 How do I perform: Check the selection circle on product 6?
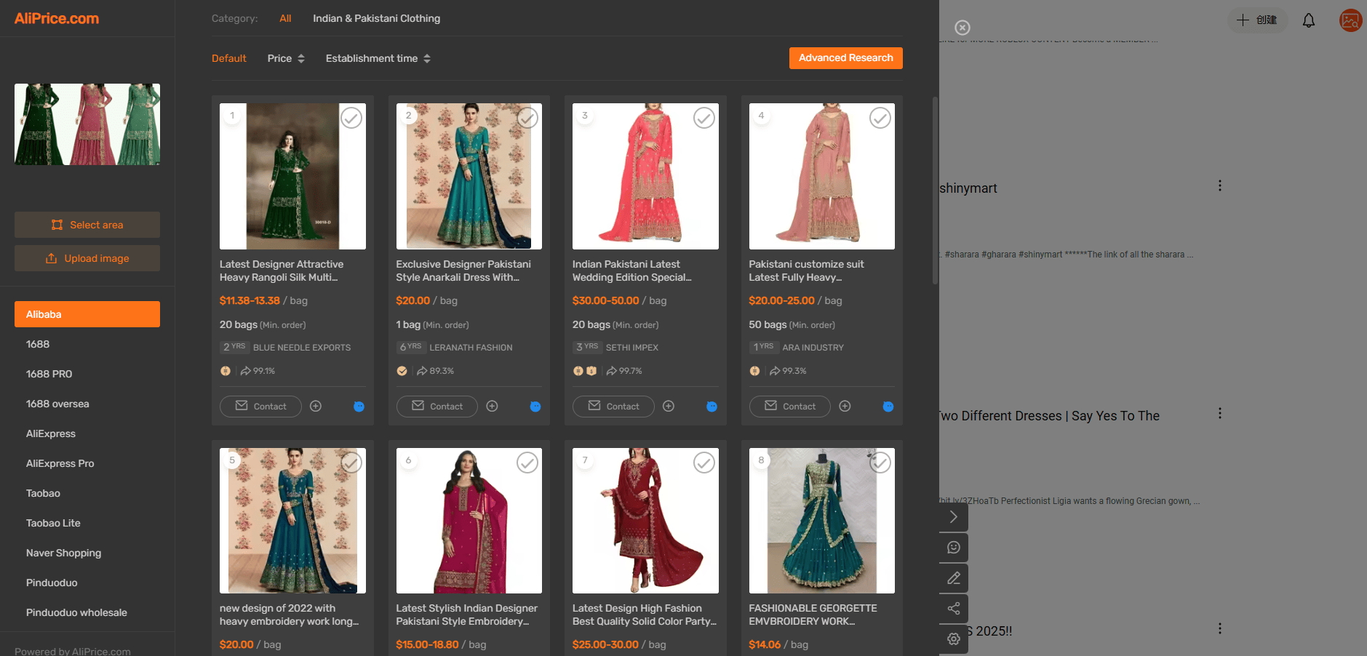527,463
